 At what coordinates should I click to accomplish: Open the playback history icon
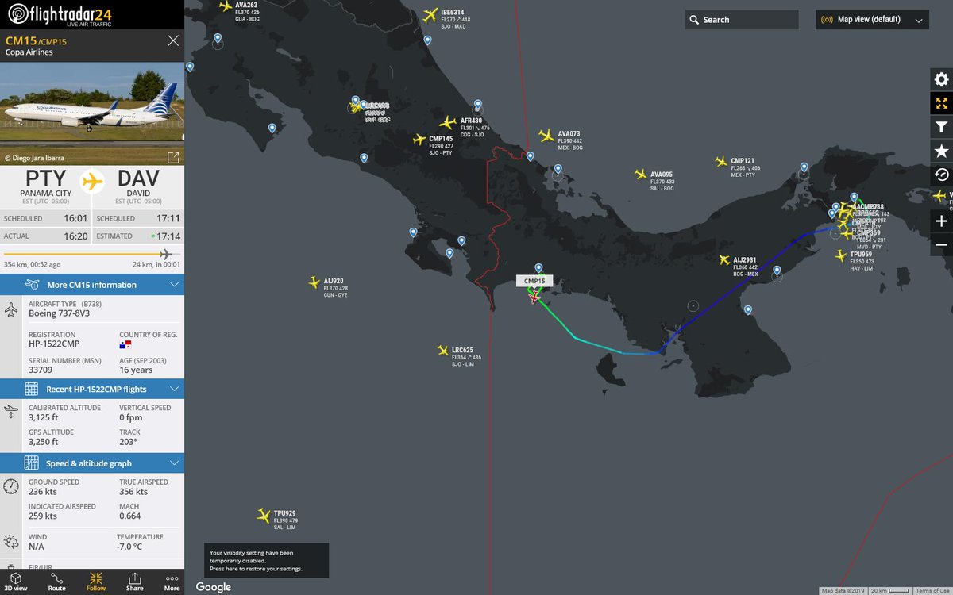point(941,175)
